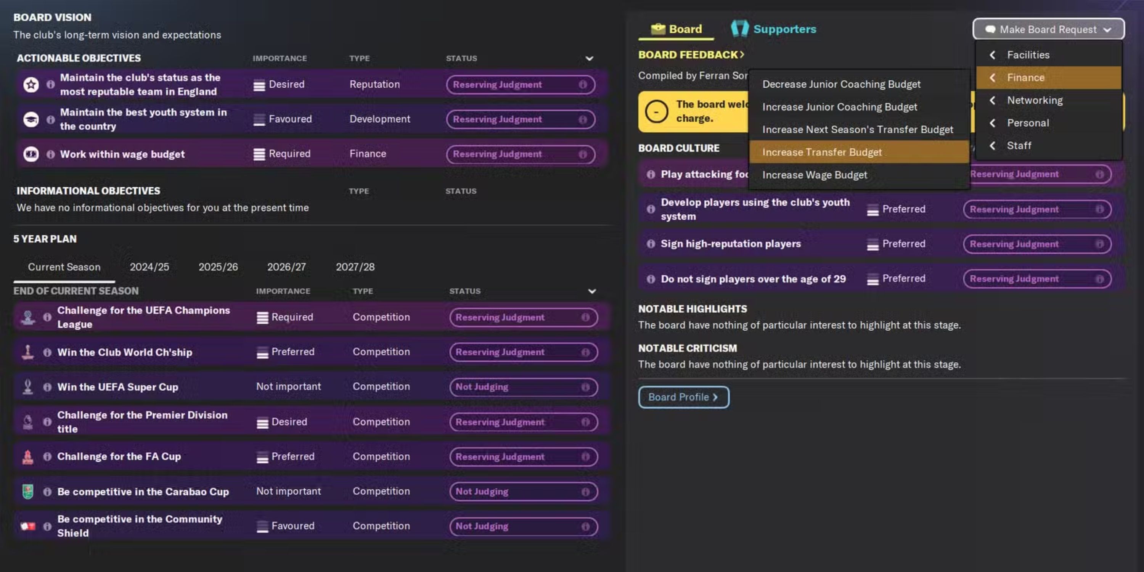Open the Board Profile

tap(683, 397)
